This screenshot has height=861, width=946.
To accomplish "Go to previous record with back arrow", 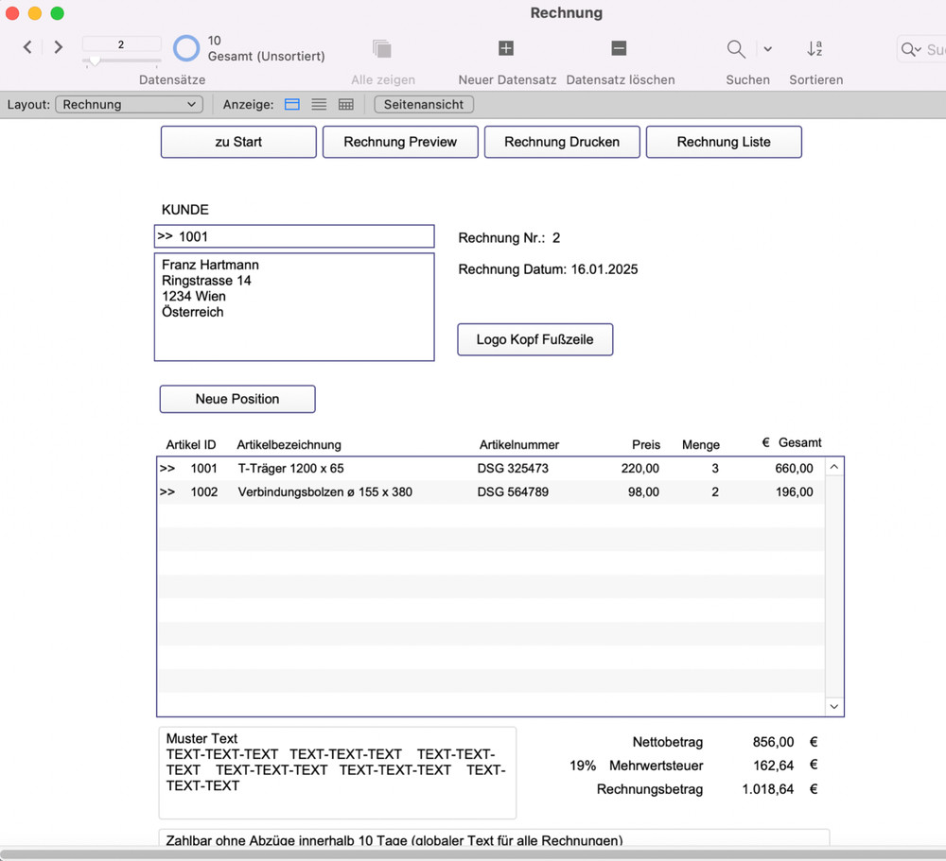I will pos(26,46).
